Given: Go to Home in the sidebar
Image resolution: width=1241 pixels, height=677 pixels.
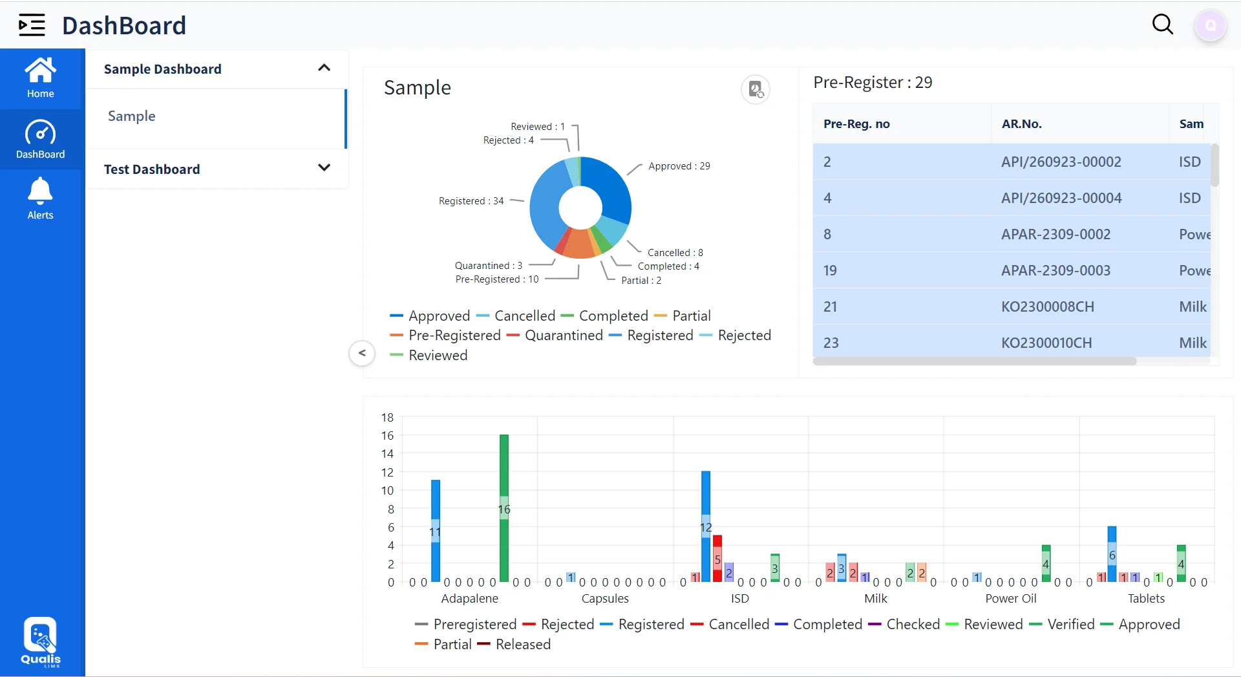Looking at the screenshot, I should (40, 78).
